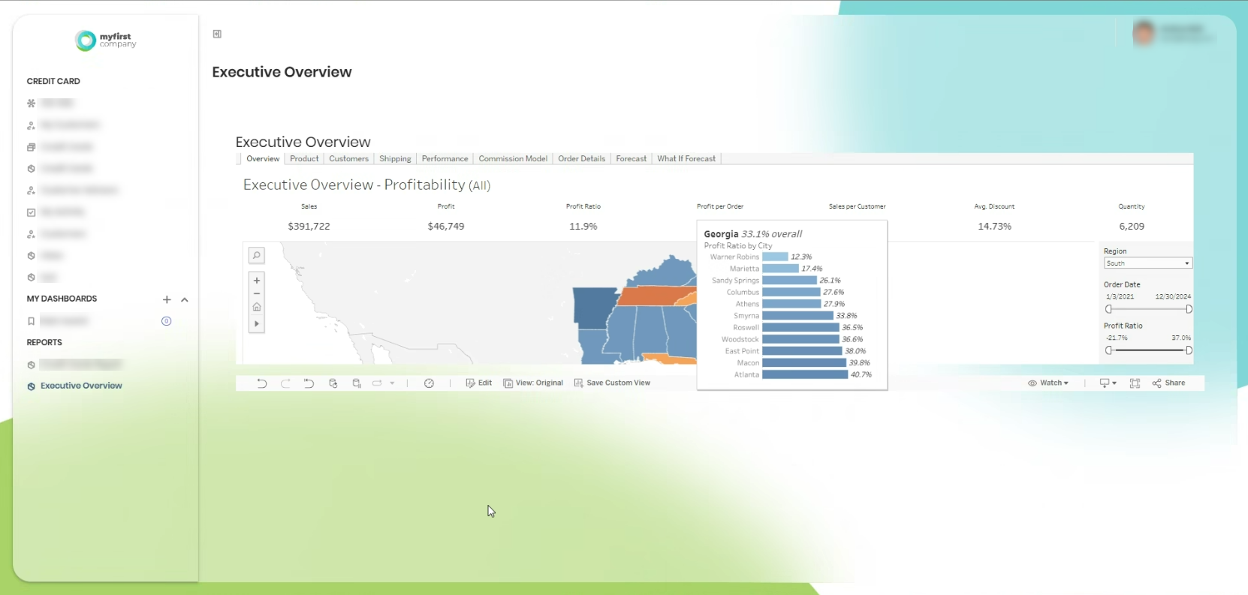Open the map search magnifier tool
Screen dimensions: 1248x595
click(257, 256)
